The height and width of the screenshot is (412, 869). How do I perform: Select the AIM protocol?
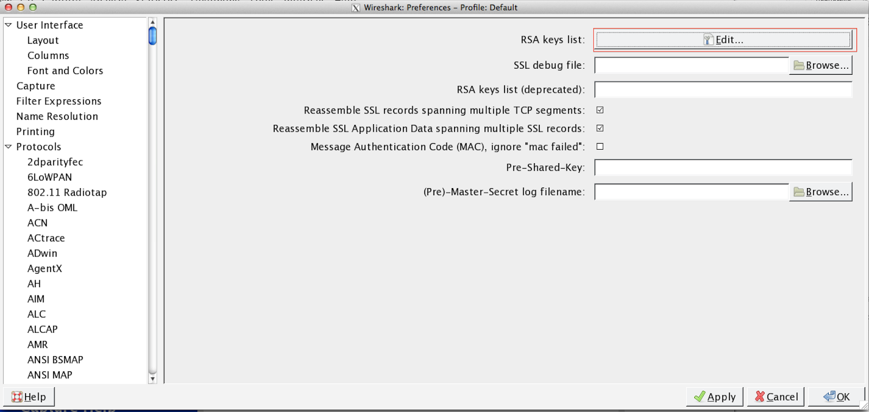coord(36,298)
